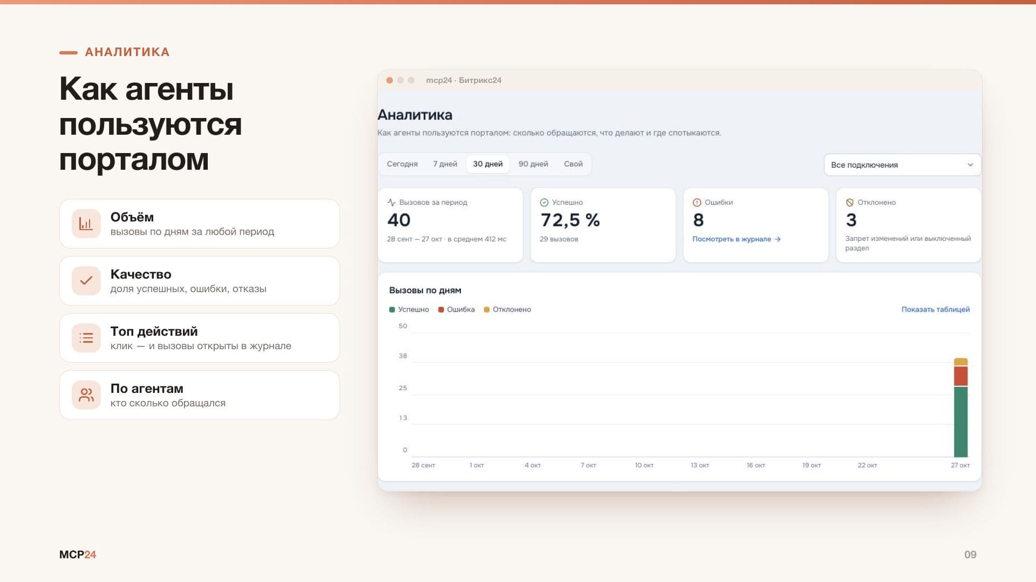The width and height of the screenshot is (1036, 582).
Task: Click the checkmark icon beside Качество
Action: 86,281
